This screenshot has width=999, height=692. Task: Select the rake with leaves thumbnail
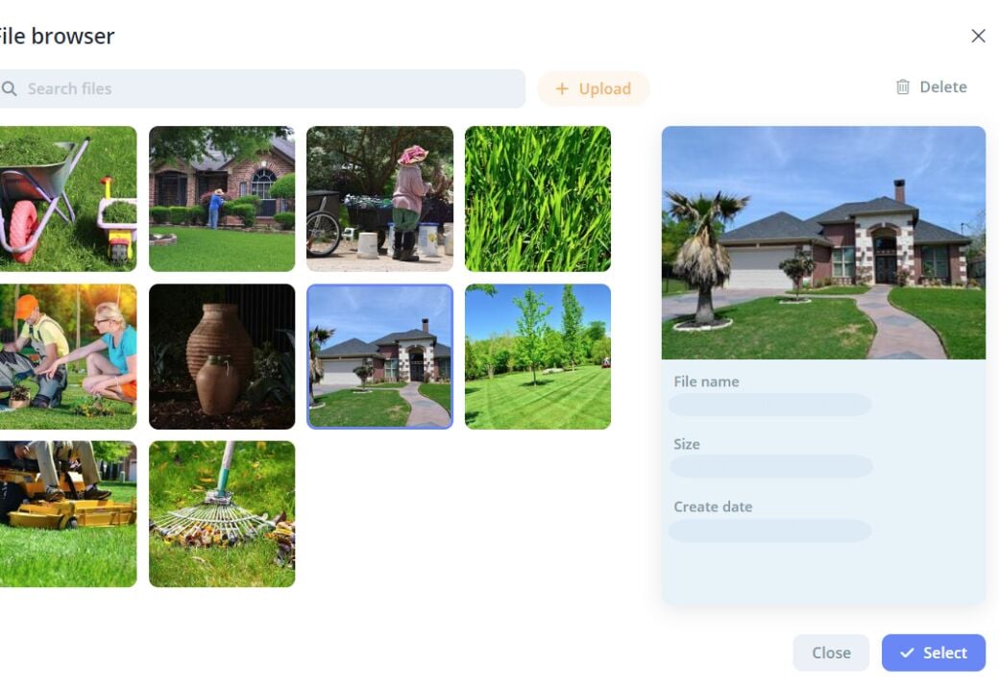(222, 514)
